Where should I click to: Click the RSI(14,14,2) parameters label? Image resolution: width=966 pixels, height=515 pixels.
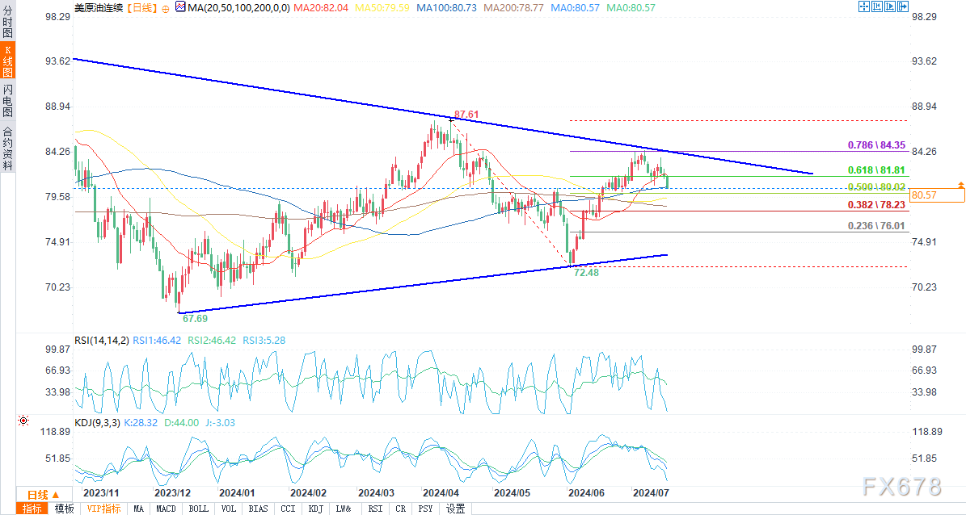(x=102, y=341)
